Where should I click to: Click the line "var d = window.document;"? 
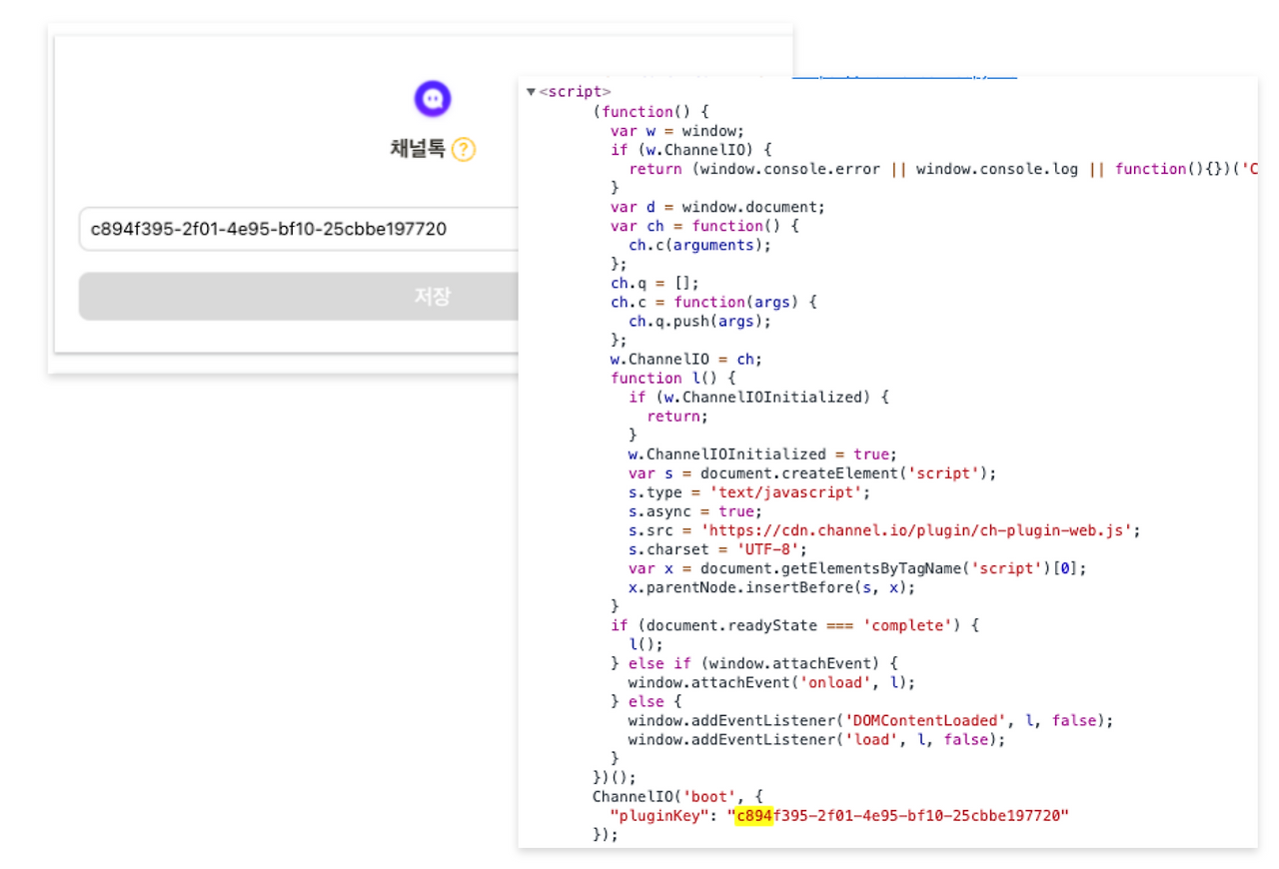(718, 207)
